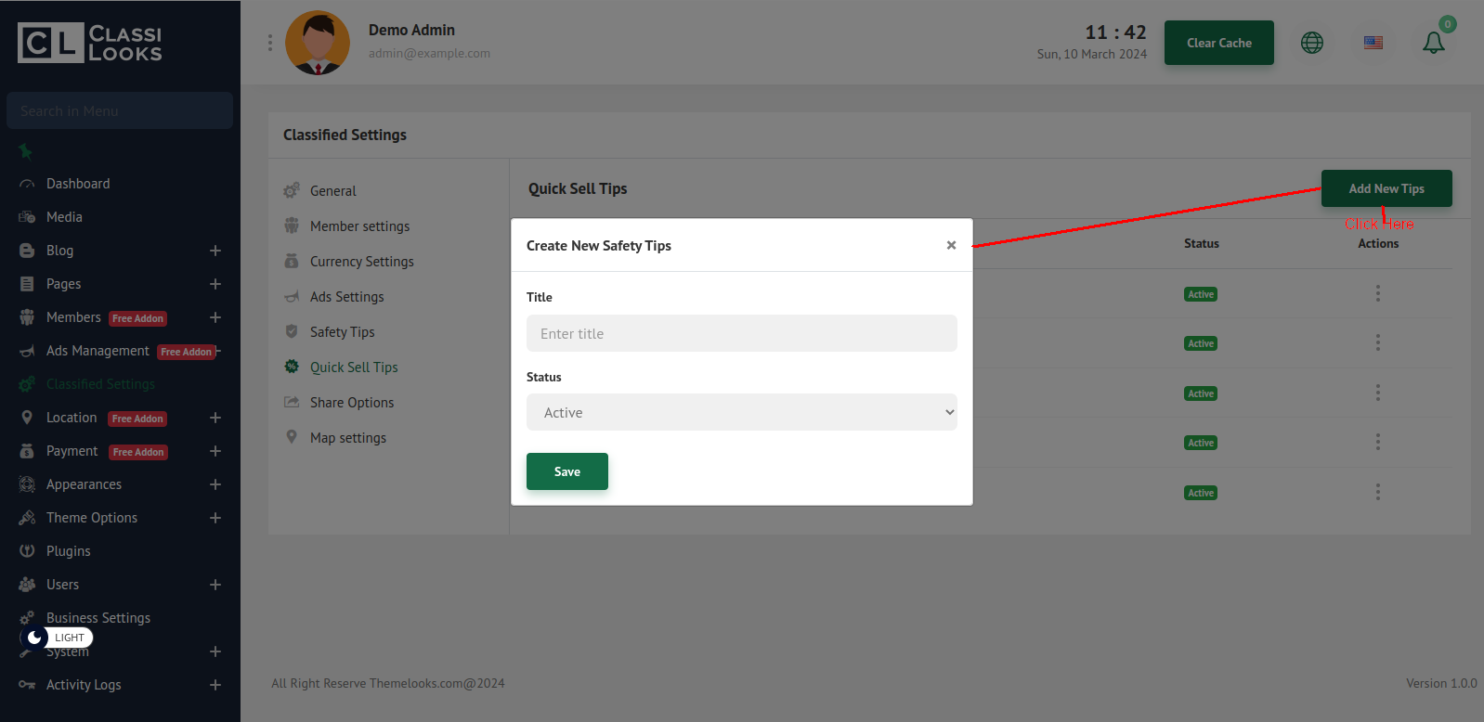The height and width of the screenshot is (722, 1484).
Task: Click the Clear Cache button
Action: (1218, 43)
